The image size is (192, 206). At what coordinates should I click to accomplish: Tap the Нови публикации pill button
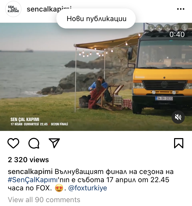pyautogui.click(x=96, y=18)
